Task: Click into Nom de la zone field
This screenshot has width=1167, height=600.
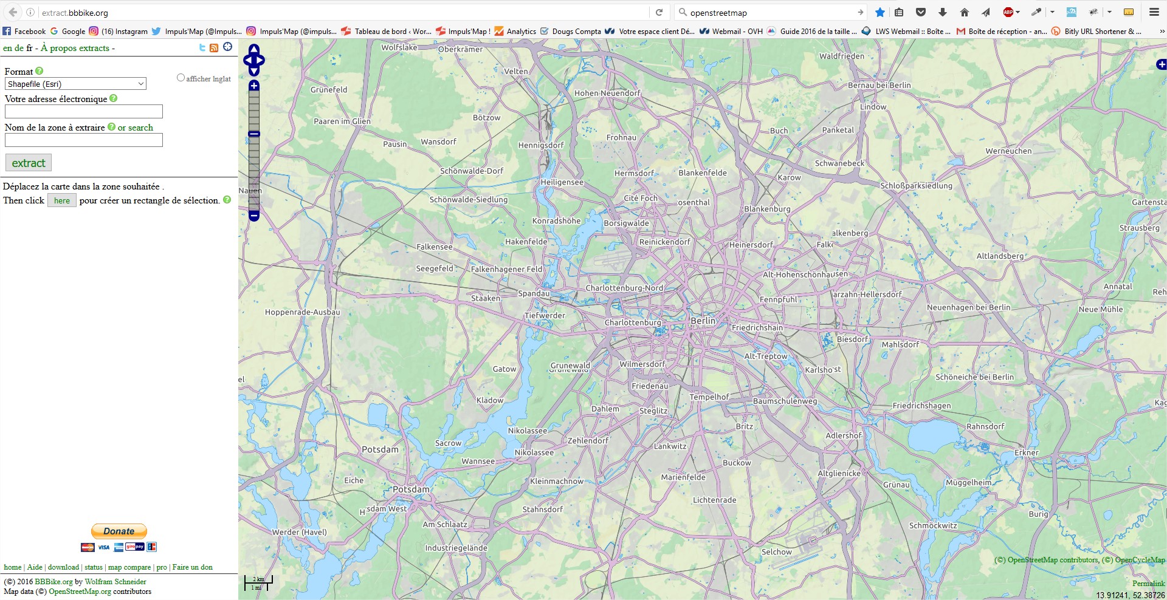Action: (84, 140)
